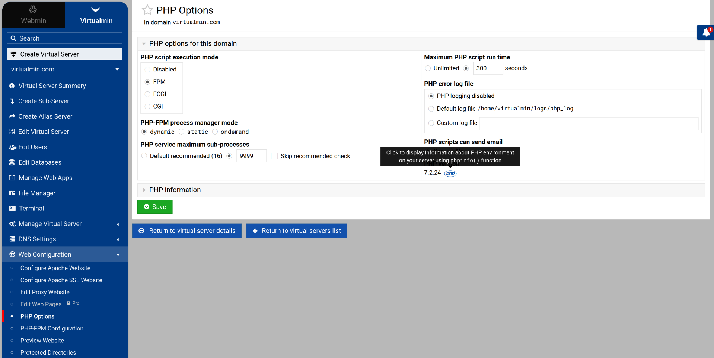Click the Custom log file text field
The image size is (714, 358).
pos(588,123)
